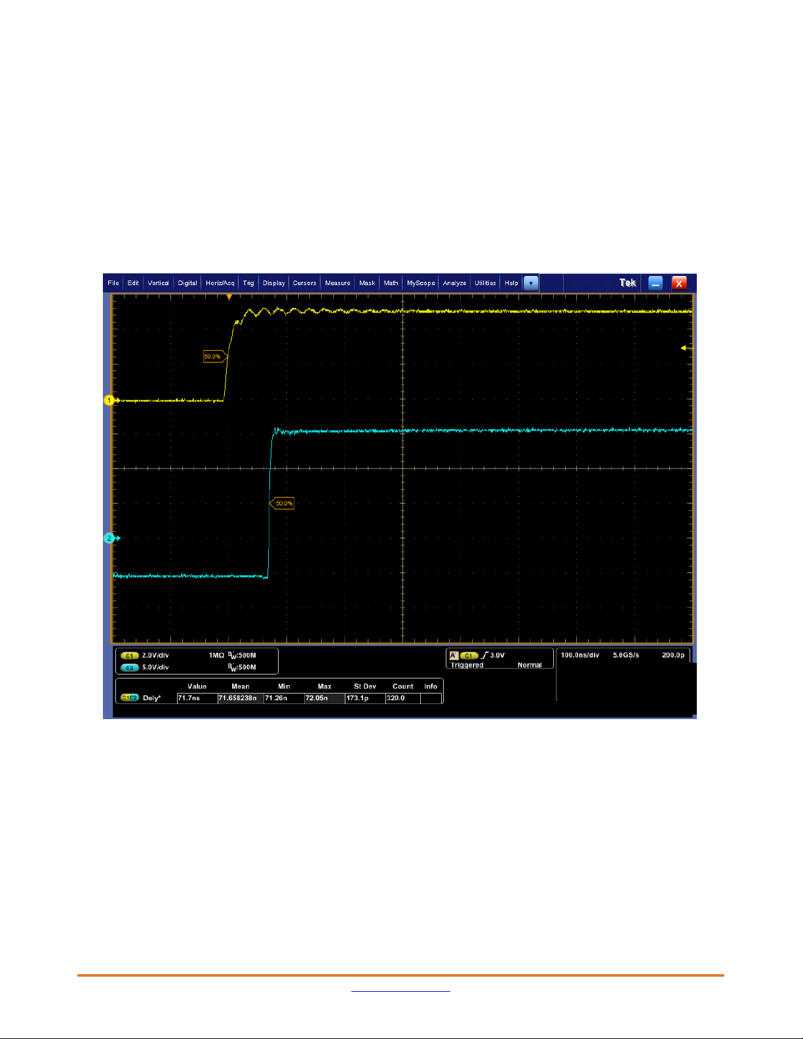Expand the menu bar dropdown arrow after Help
This screenshot has width=803, height=1039.
tap(531, 283)
